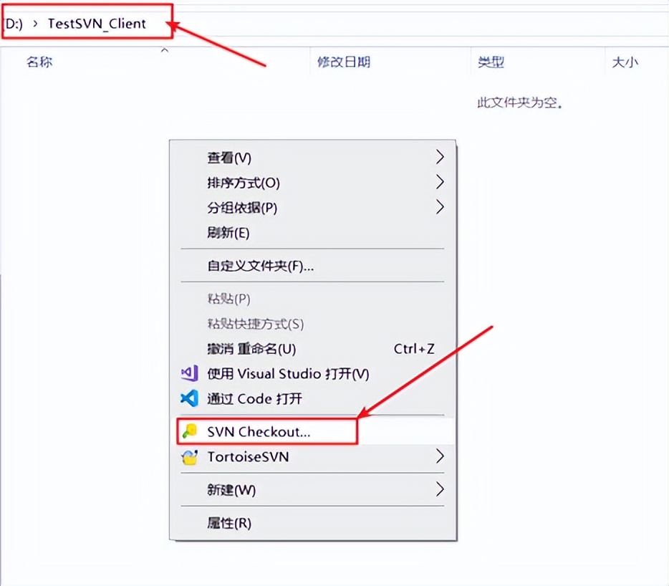
Task: Click the Visual Studio icon in context menu
Action: tap(189, 373)
